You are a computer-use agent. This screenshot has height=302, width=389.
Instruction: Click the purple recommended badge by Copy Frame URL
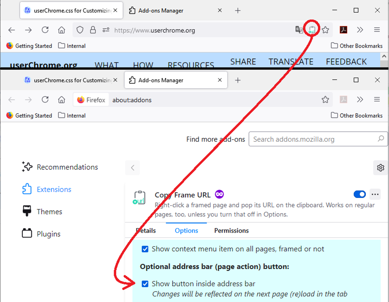click(219, 195)
